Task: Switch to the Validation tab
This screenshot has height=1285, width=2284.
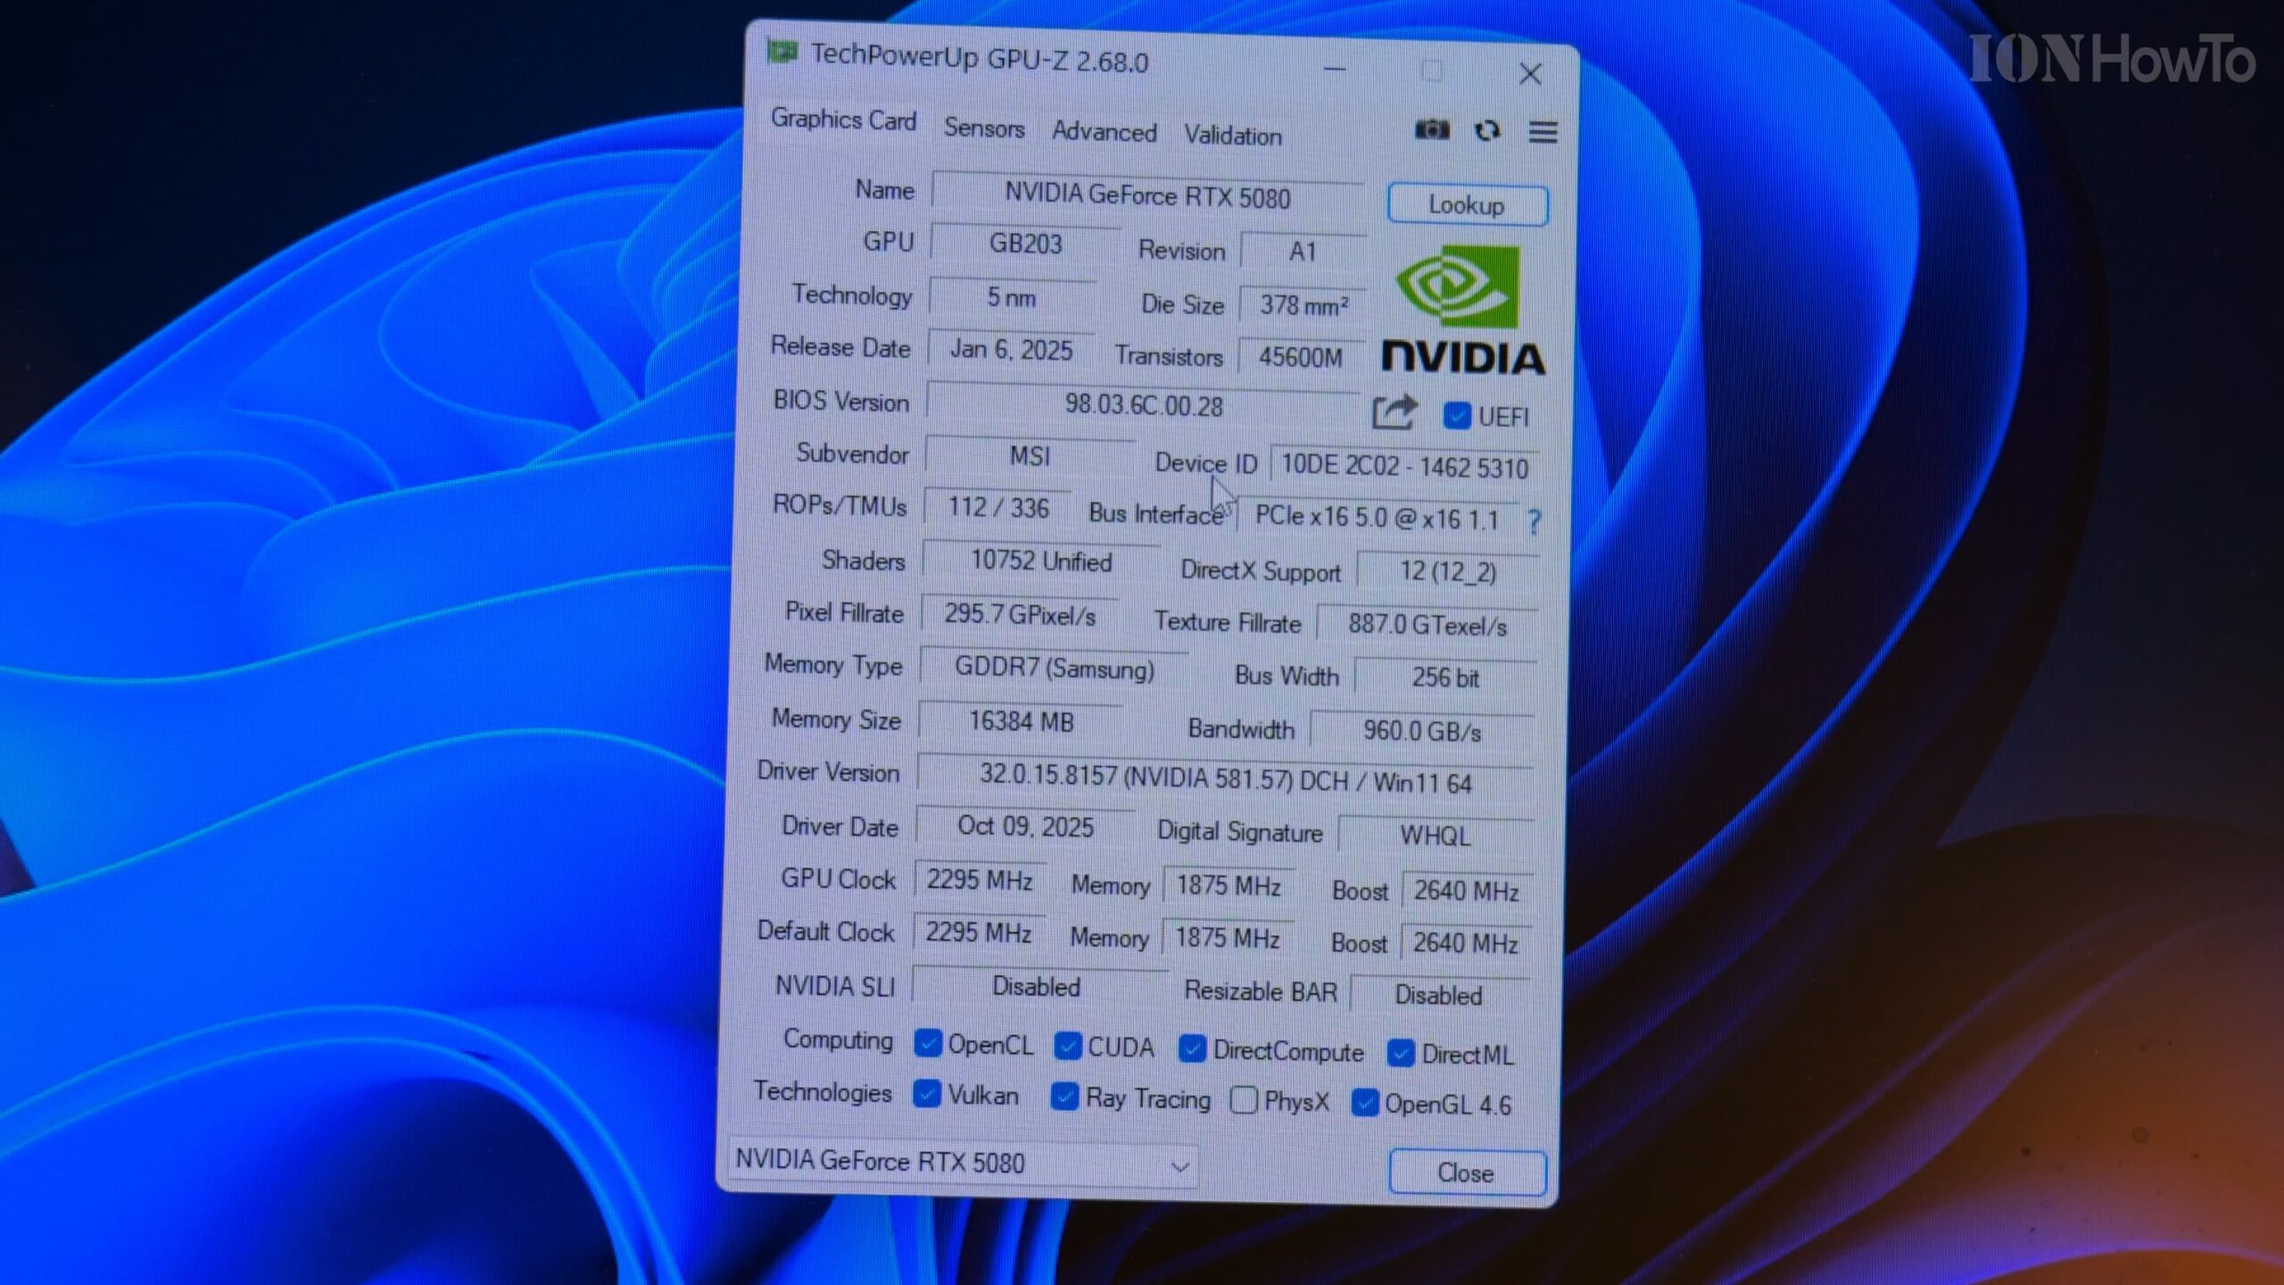Action: (1232, 136)
